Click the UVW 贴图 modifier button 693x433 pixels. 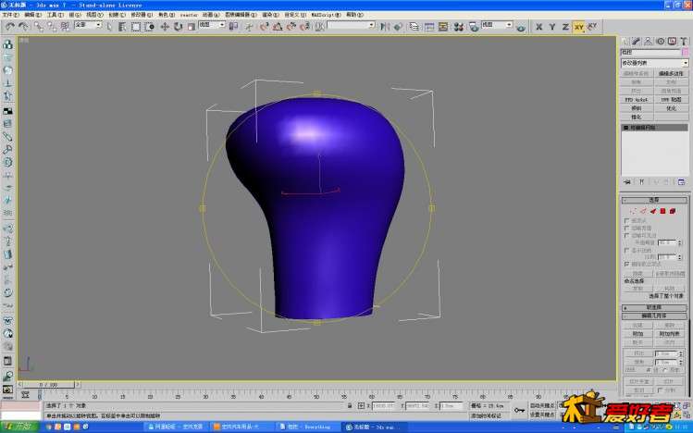(x=671, y=100)
